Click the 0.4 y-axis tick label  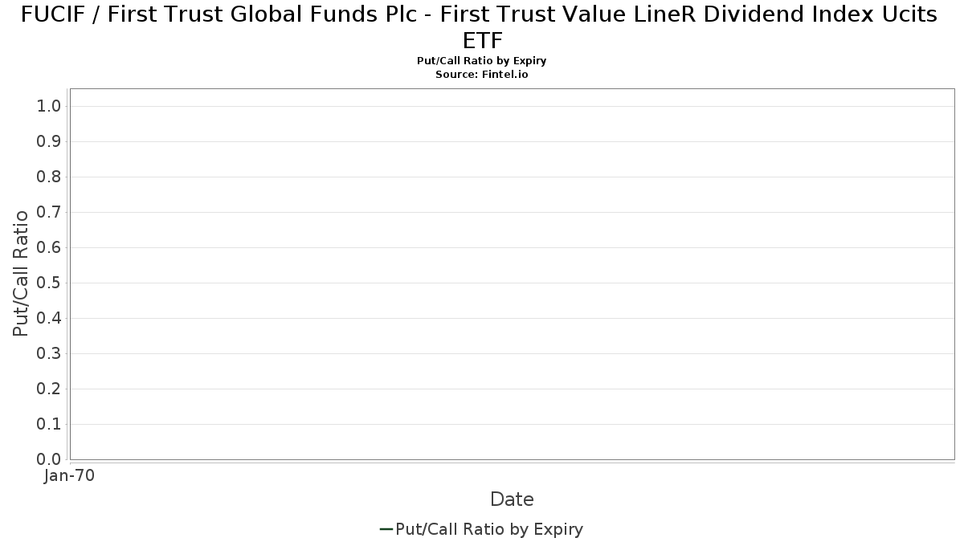pyautogui.click(x=49, y=318)
